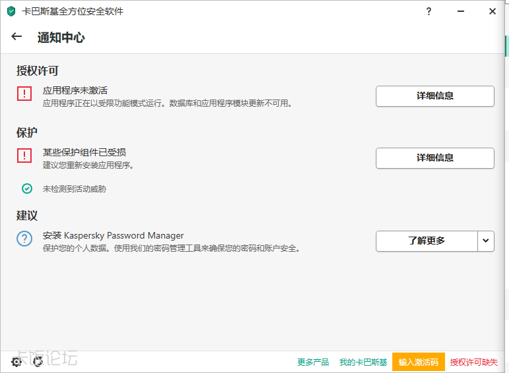The width and height of the screenshot is (509, 373).
Task: Click the 建议 section heading
Action: [x=27, y=215]
